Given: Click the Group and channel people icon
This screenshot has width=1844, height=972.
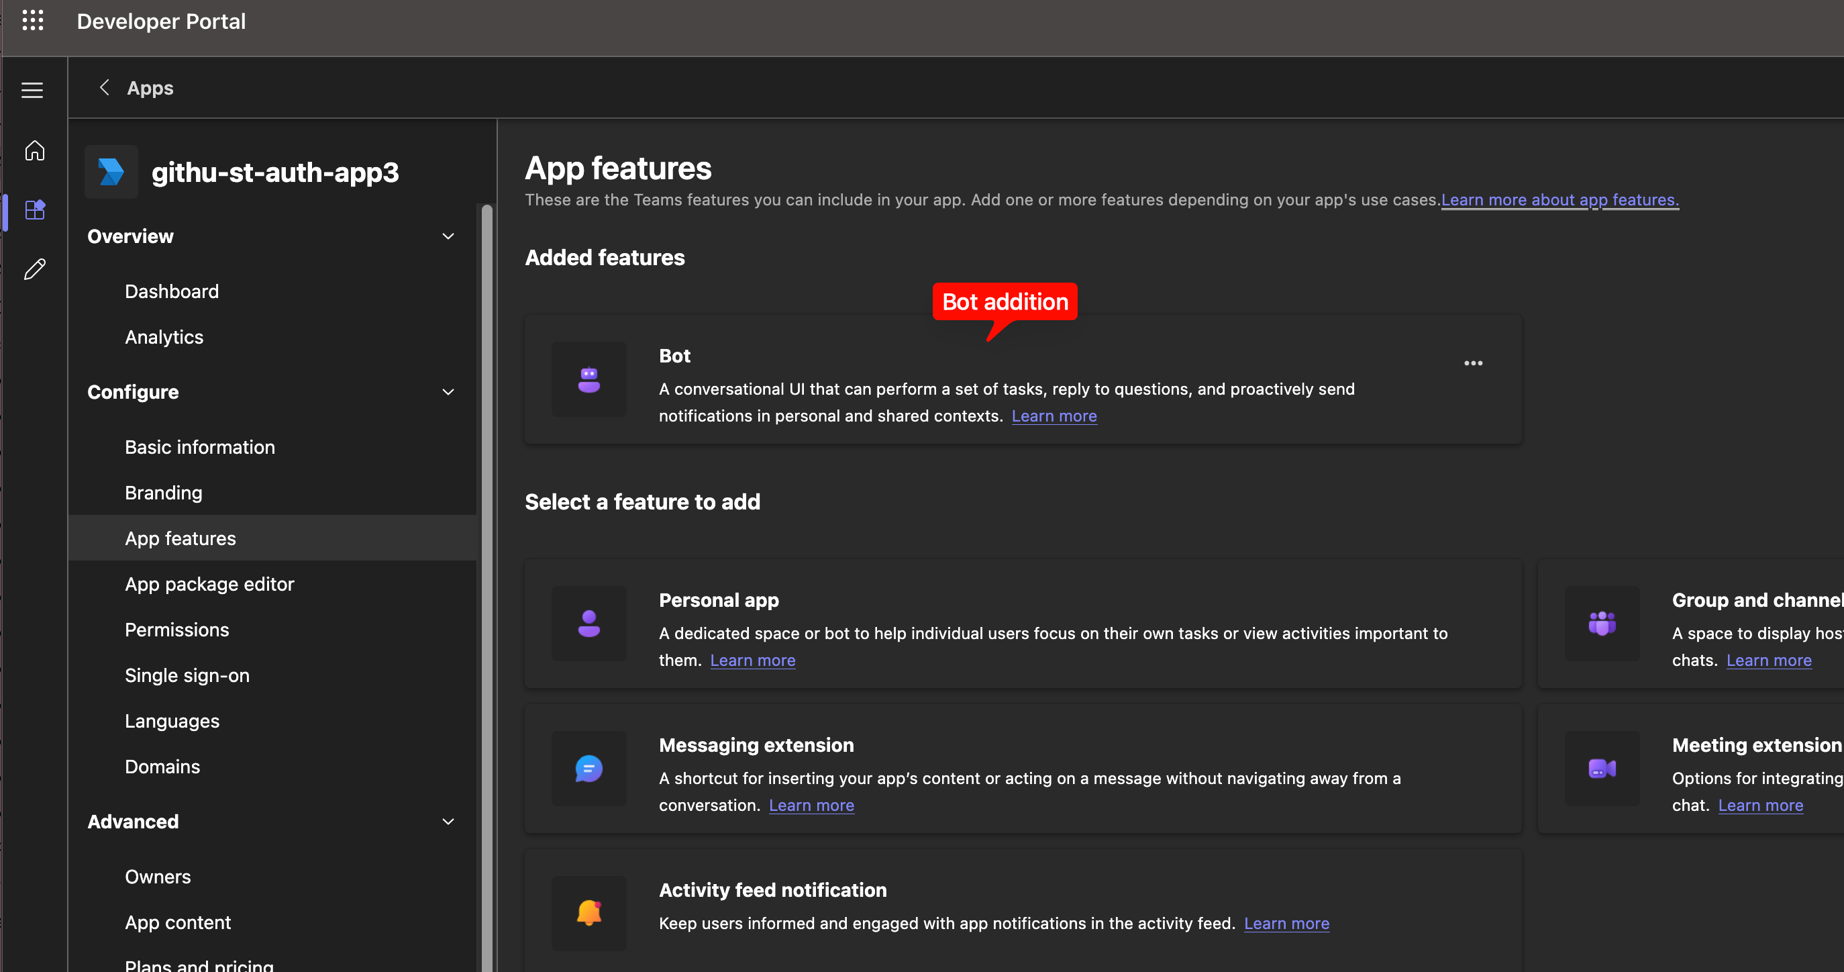Looking at the screenshot, I should point(1602,624).
